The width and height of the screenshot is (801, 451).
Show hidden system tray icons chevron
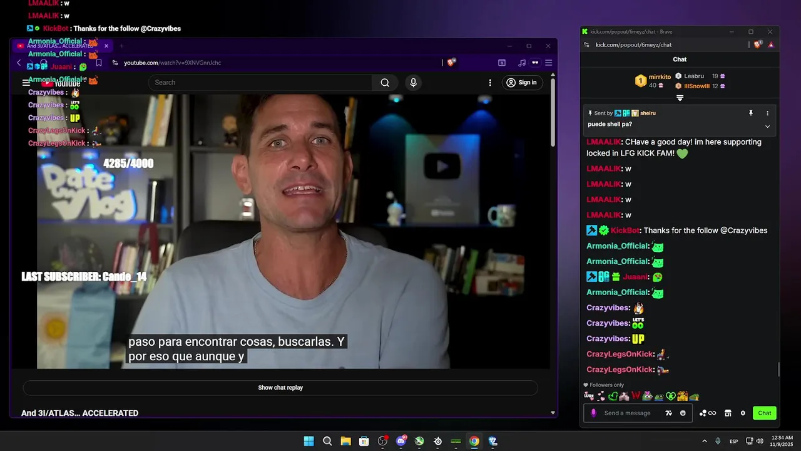tap(704, 441)
